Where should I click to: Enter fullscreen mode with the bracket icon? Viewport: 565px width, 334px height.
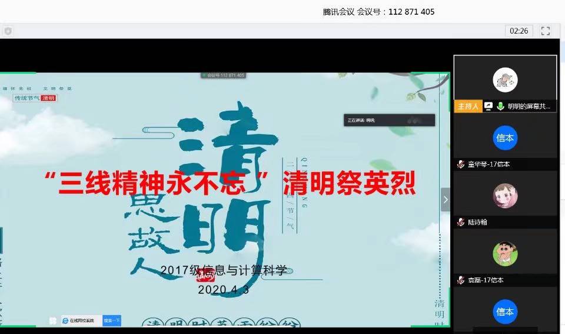pyautogui.click(x=546, y=31)
